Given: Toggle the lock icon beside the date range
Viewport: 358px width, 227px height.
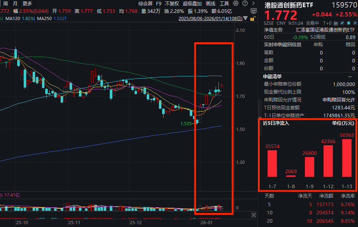Looking at the screenshot, I should coord(252,19).
